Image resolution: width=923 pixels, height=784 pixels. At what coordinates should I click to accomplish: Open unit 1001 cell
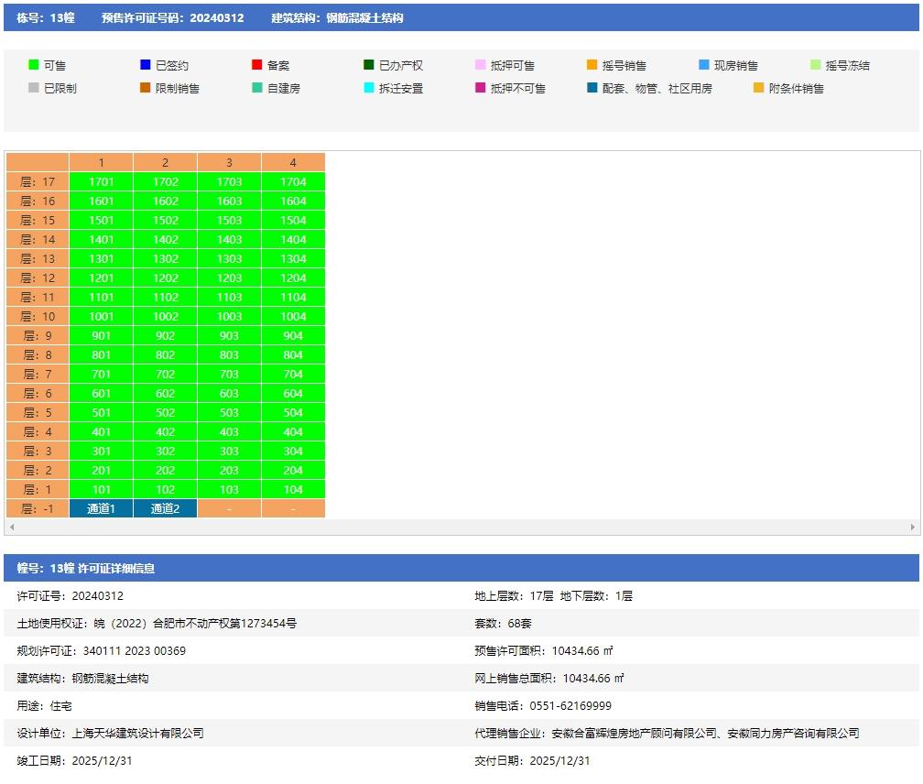pyautogui.click(x=102, y=317)
